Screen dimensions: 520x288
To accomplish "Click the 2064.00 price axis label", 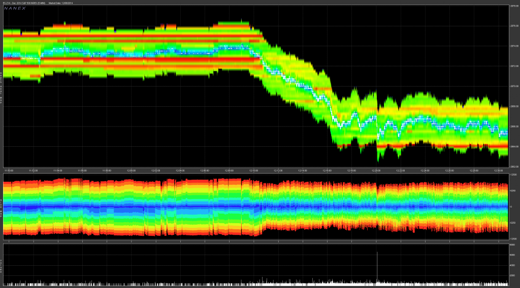I will 514,146.
